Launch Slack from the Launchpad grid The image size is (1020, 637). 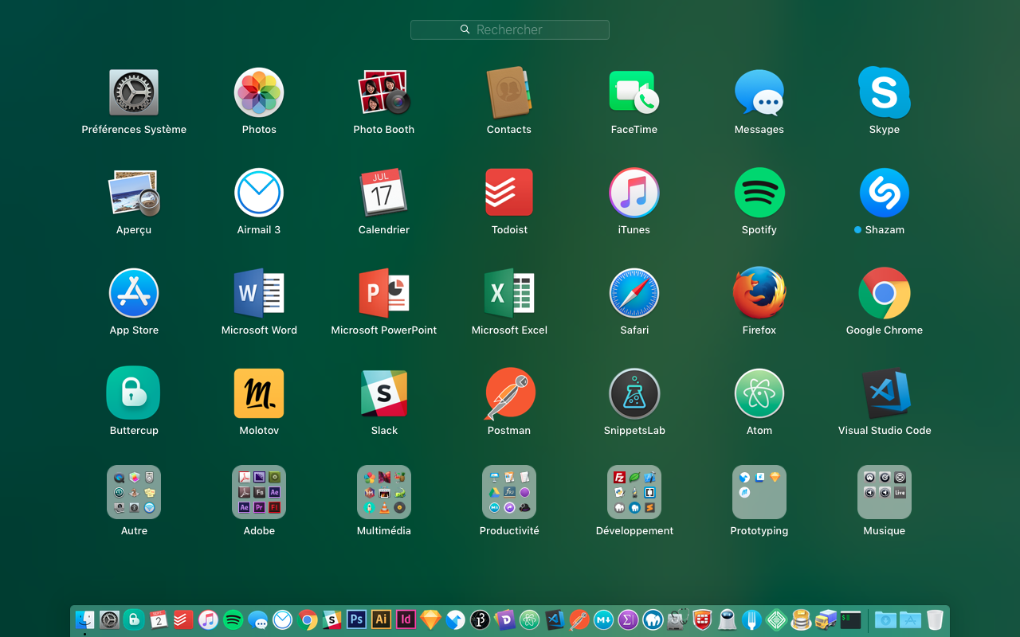(384, 394)
